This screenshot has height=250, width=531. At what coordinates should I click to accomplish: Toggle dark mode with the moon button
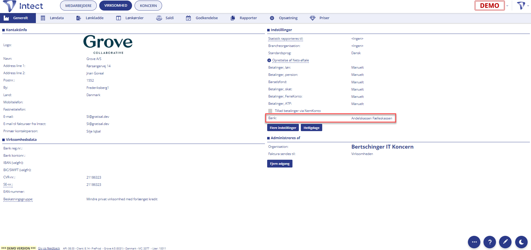pyautogui.click(x=521, y=242)
